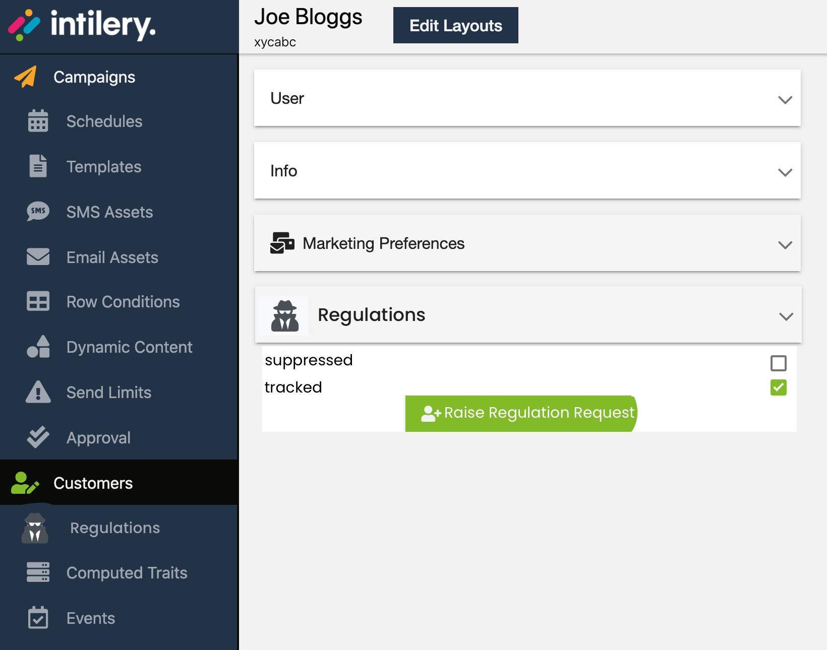This screenshot has width=827, height=650.
Task: Open the Computed Traits server icon
Action: (38, 572)
